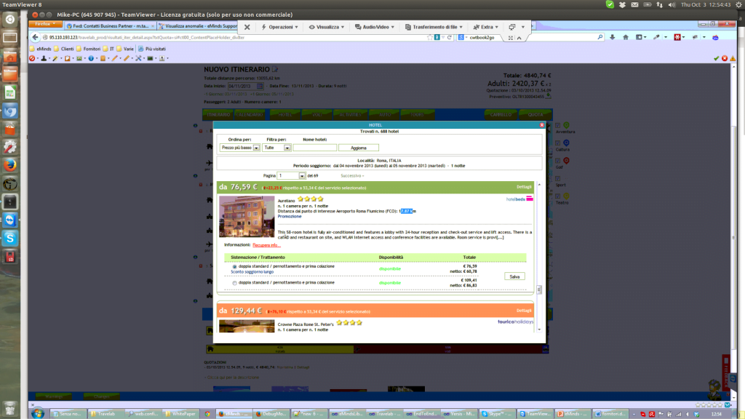Collapse TeamViewer toolbar with up chevron
The image size is (745, 419).
(x=519, y=38)
